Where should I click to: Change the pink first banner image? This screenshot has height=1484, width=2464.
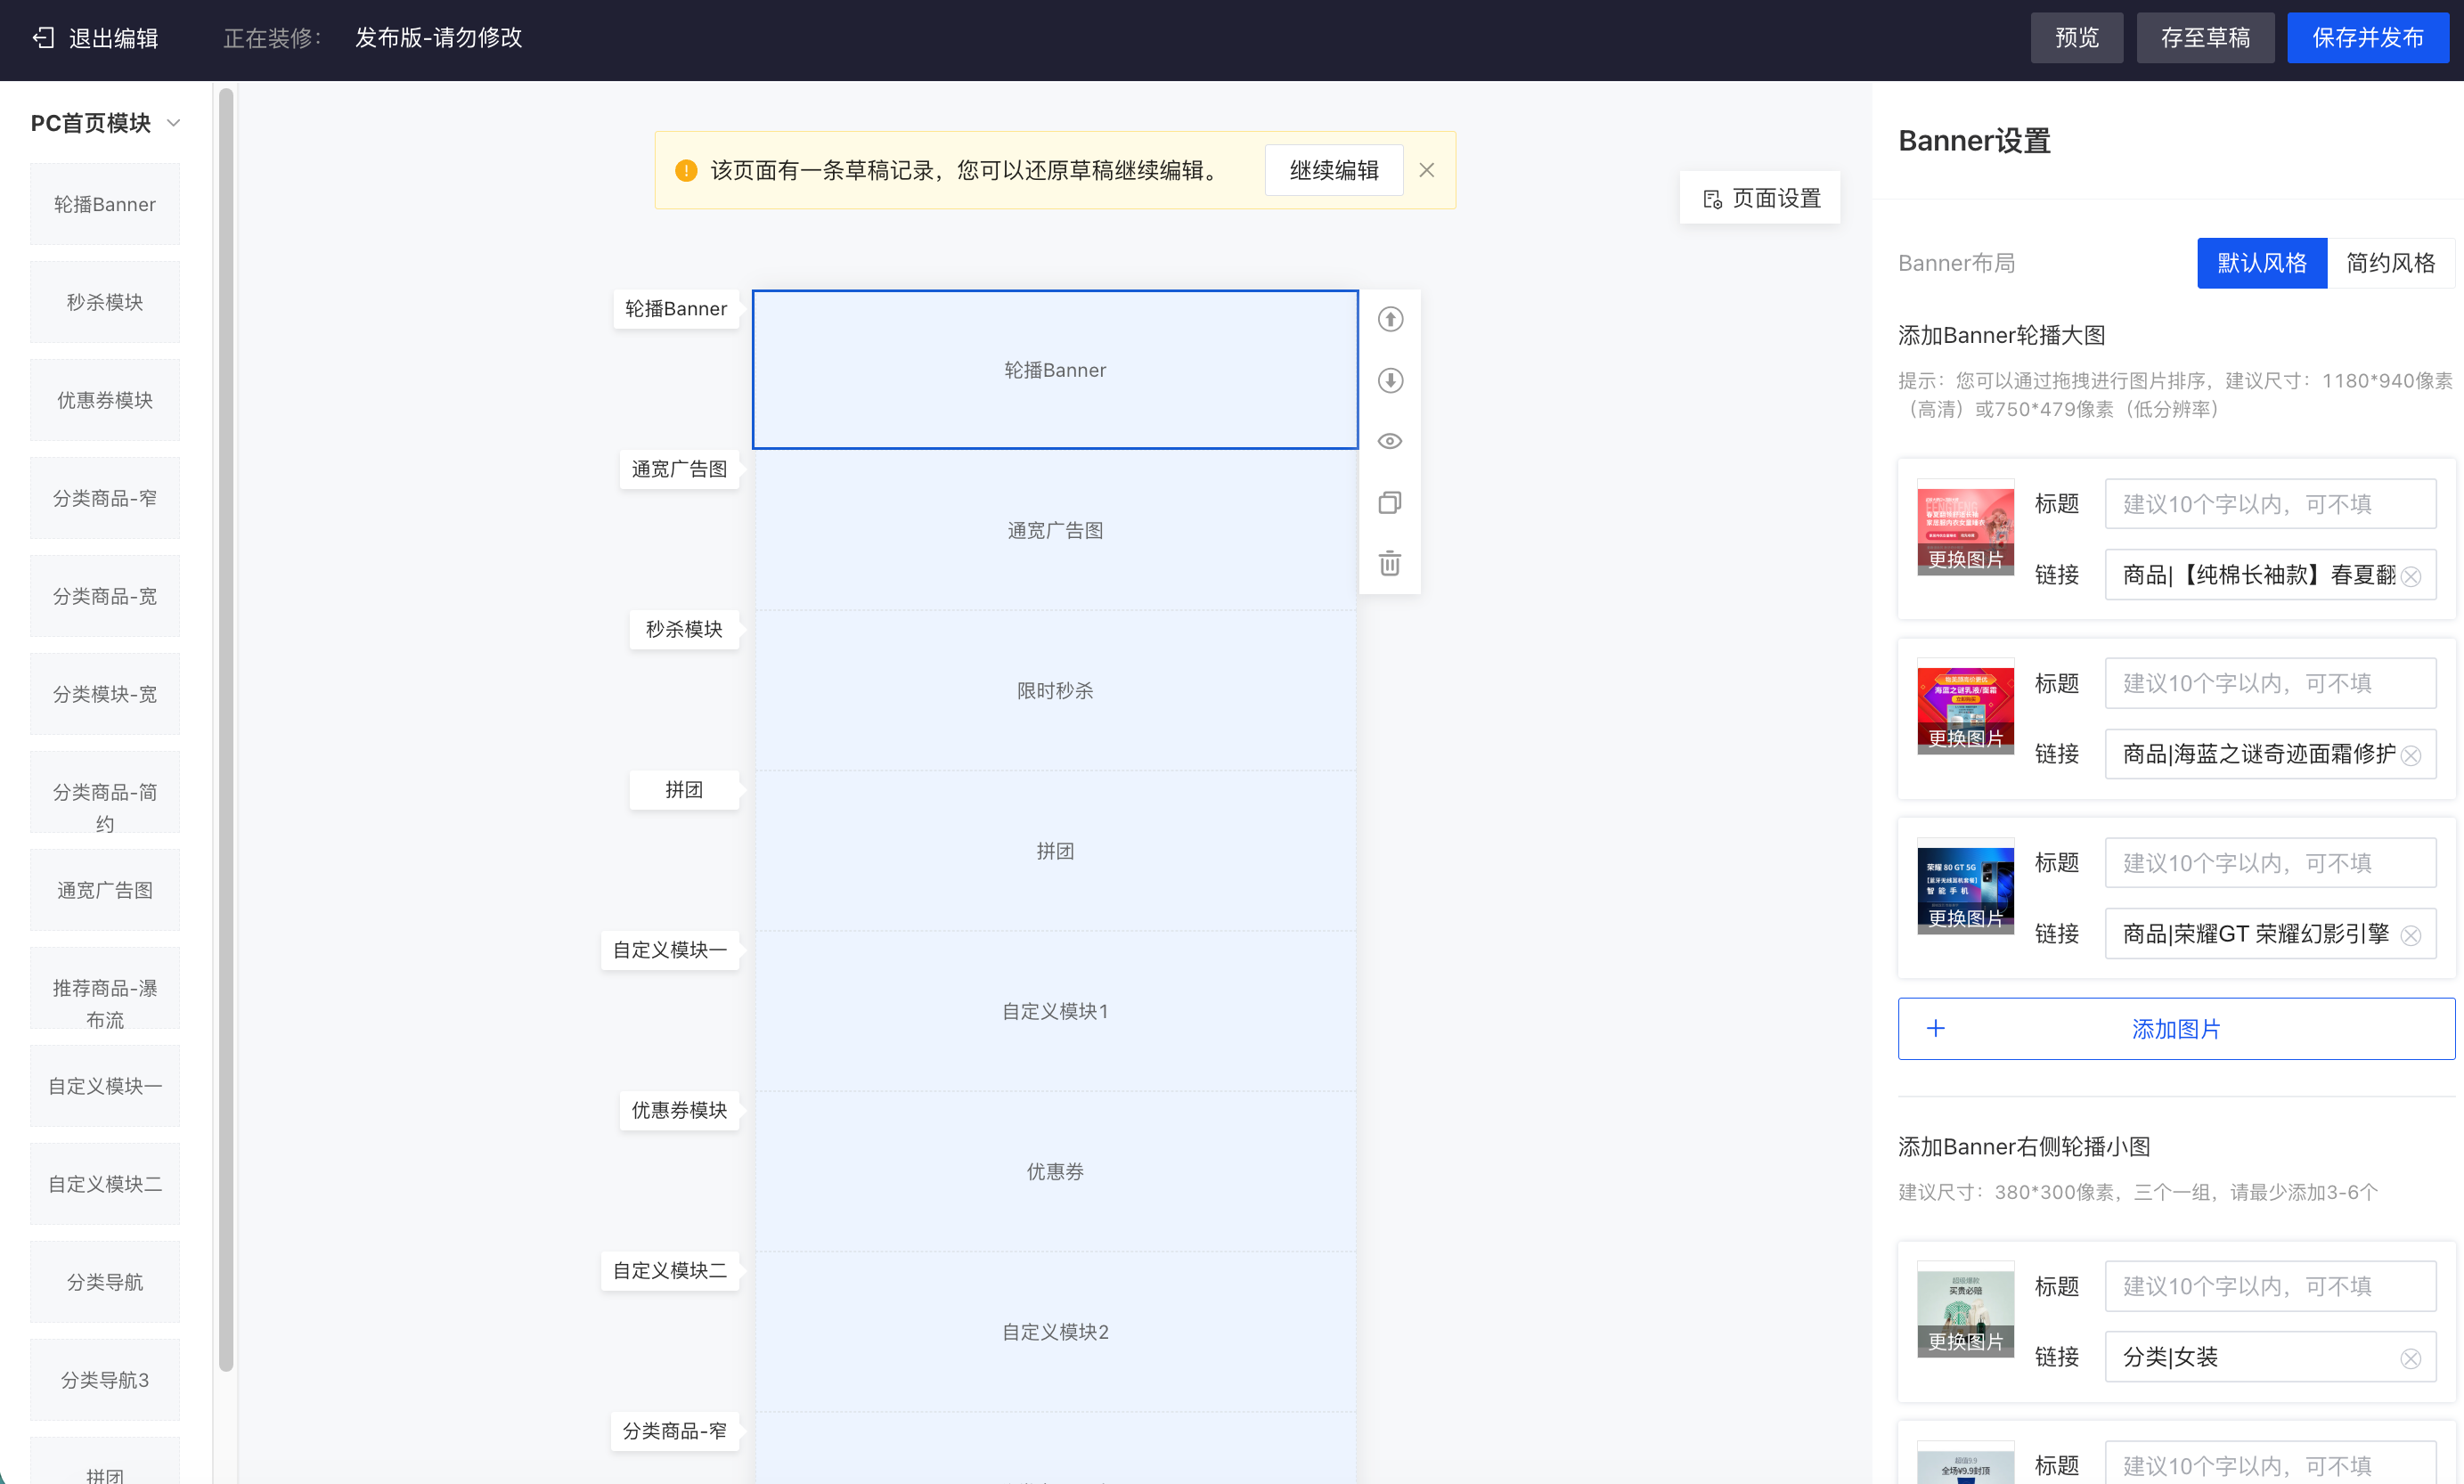[x=1965, y=559]
